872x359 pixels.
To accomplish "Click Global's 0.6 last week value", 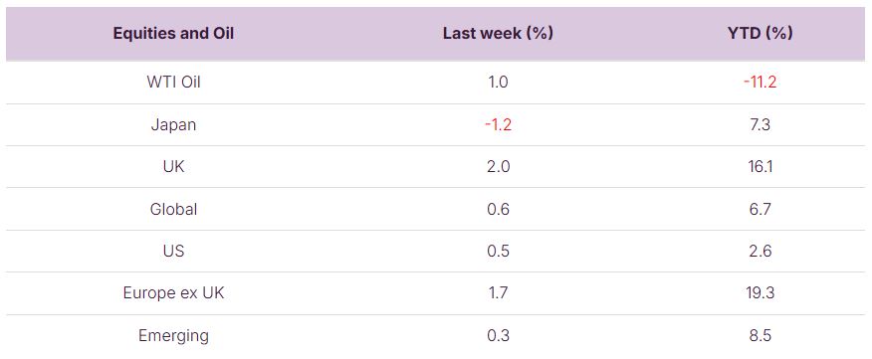I will coord(498,209).
